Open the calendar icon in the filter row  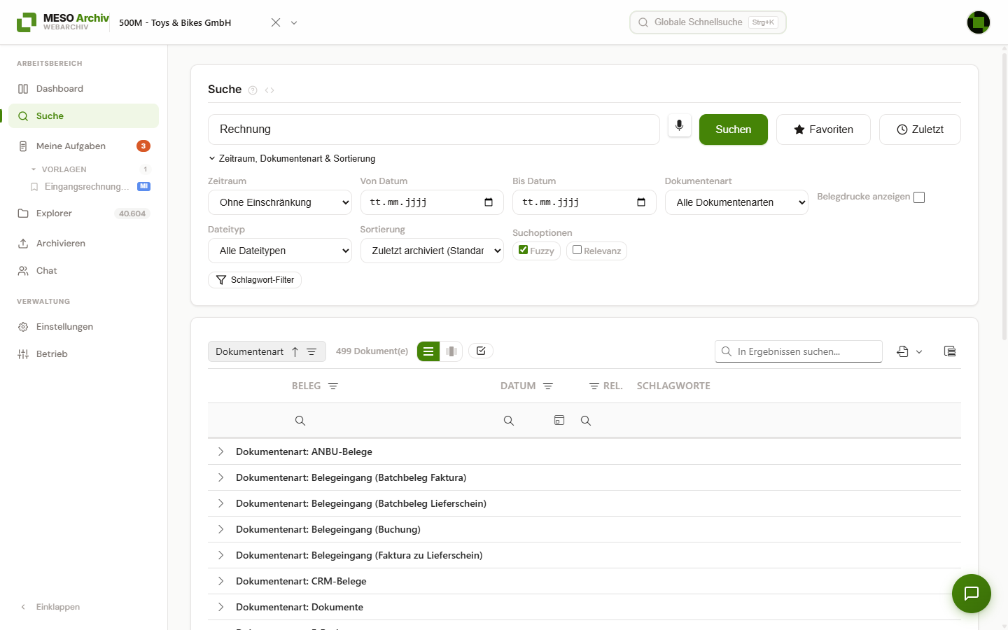tap(559, 420)
